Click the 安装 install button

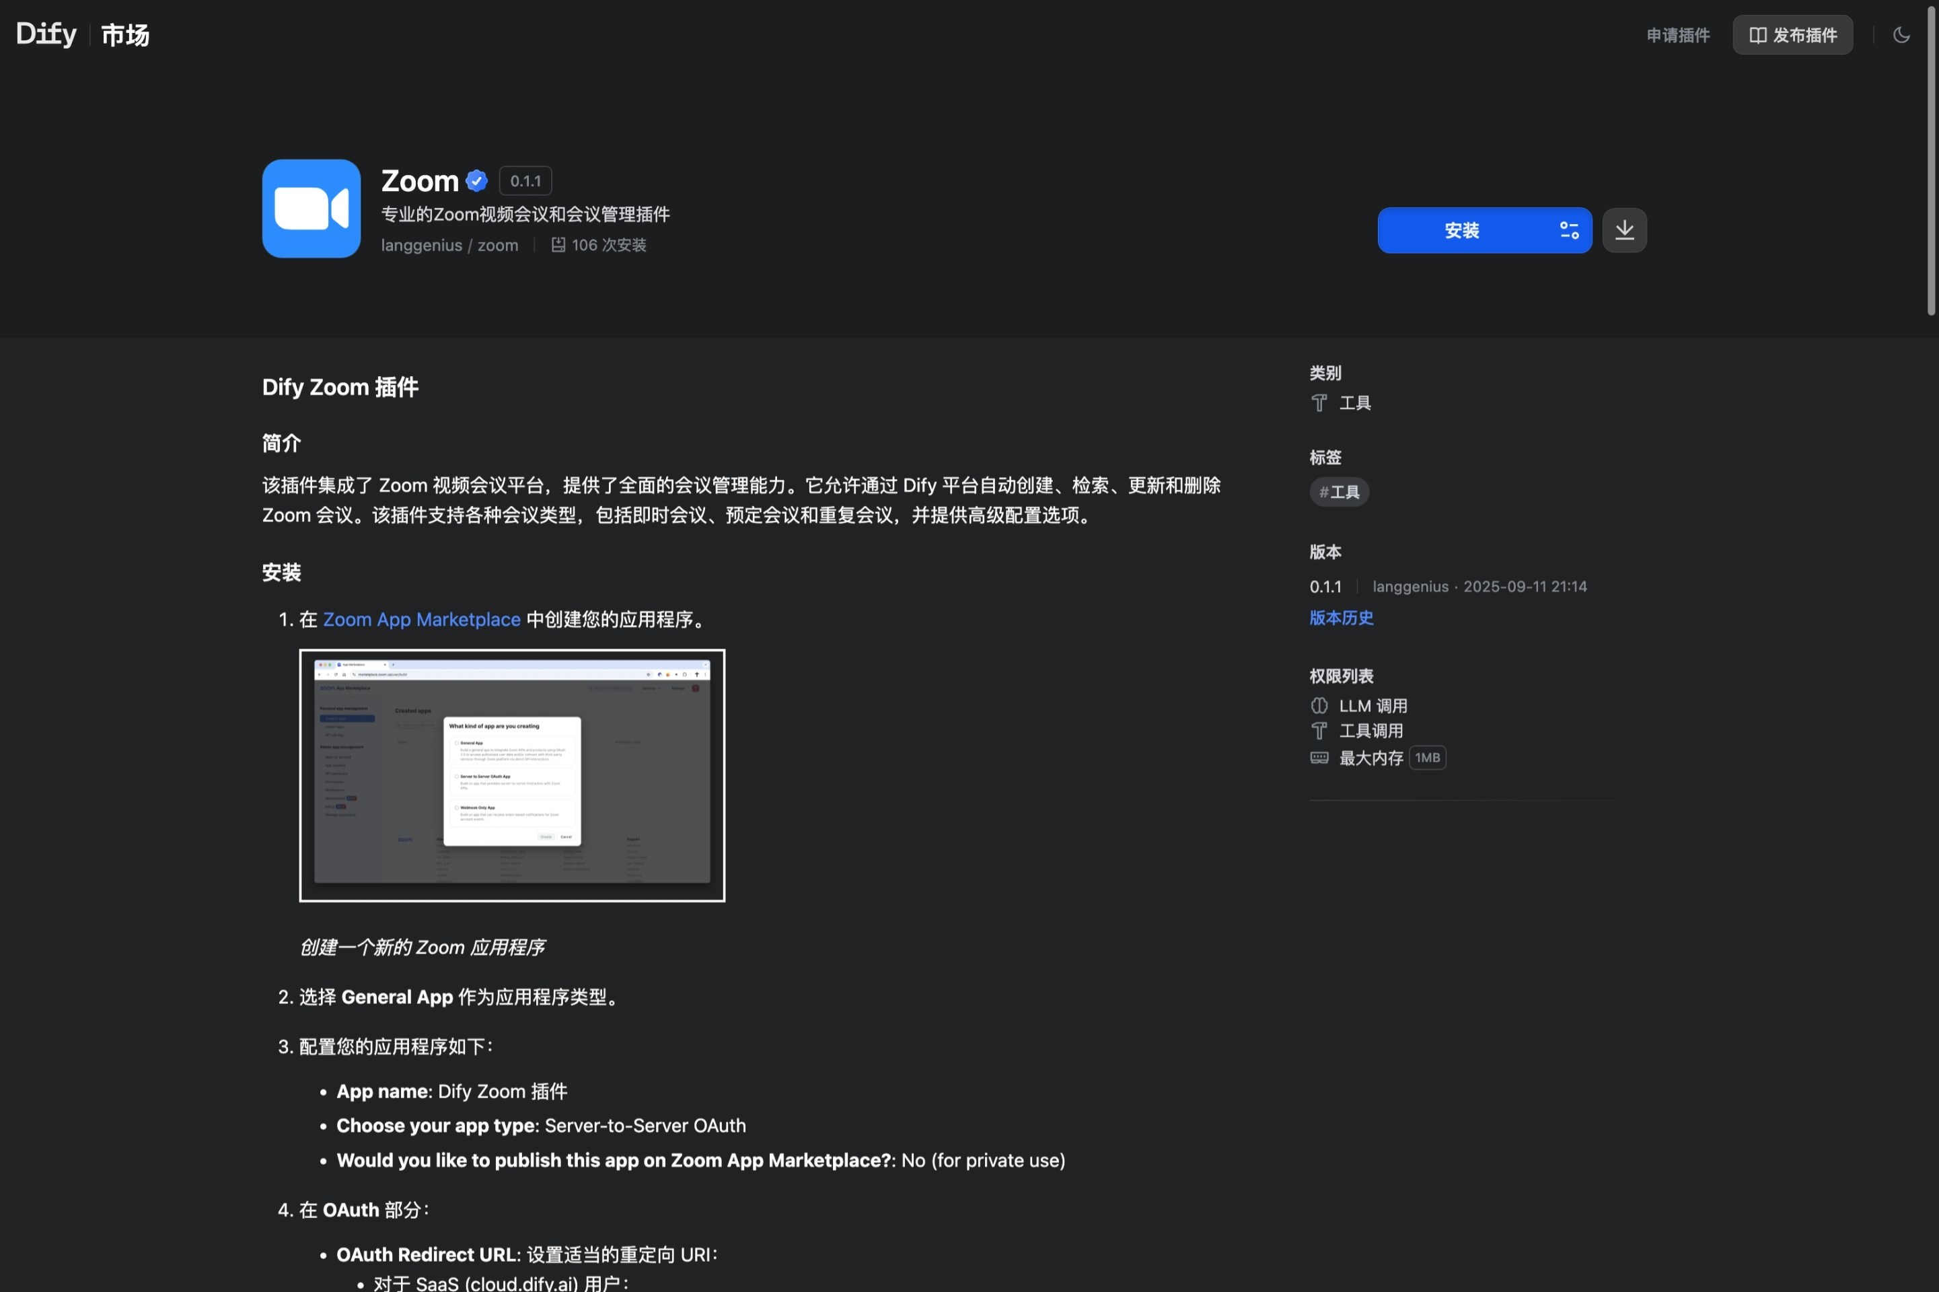(x=1462, y=230)
